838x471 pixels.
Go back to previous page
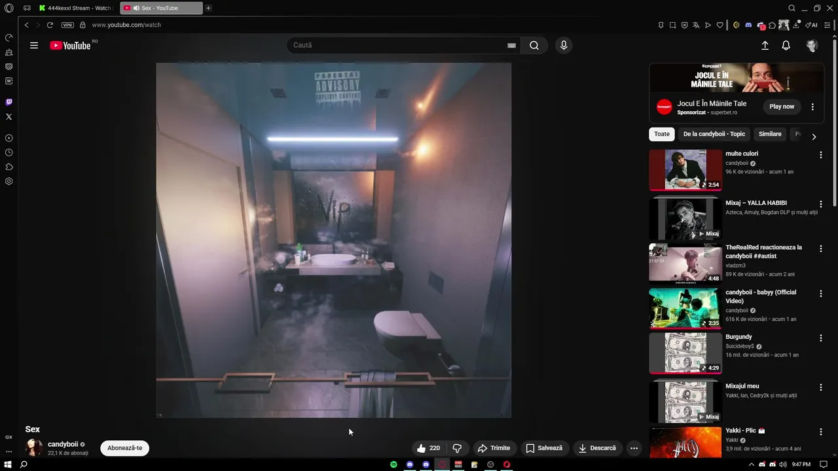click(26, 25)
